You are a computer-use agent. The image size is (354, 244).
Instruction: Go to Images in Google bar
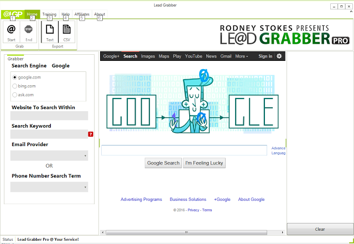148,56
